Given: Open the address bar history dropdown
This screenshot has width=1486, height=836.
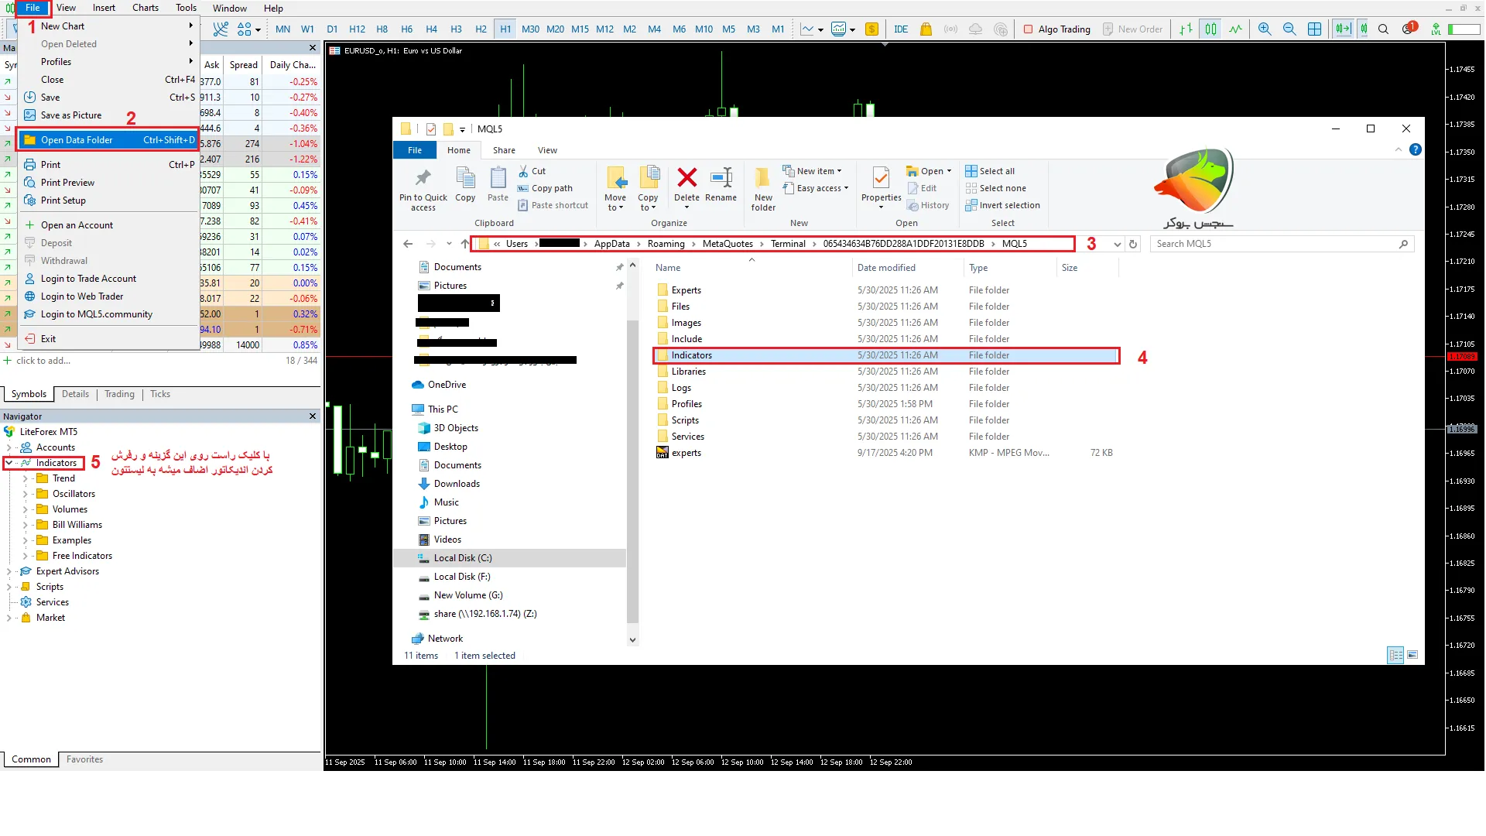Looking at the screenshot, I should click(x=1117, y=245).
